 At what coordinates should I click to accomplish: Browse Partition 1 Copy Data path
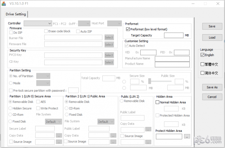tap(59, 135)
